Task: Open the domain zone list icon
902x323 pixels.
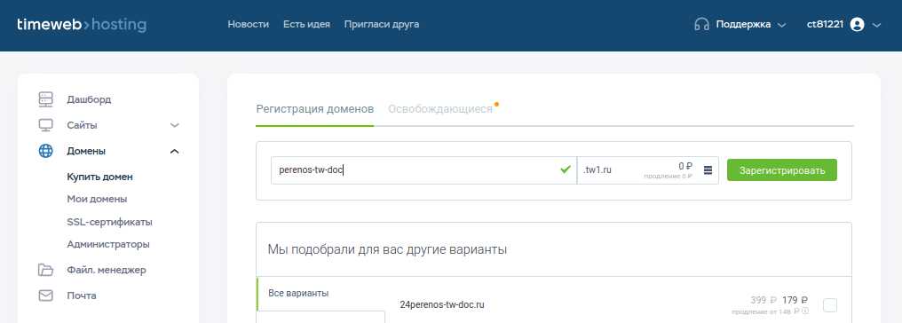Action: pos(708,170)
